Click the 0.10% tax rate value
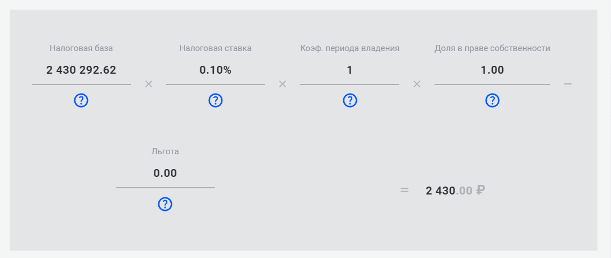The image size is (611, 258). click(216, 70)
